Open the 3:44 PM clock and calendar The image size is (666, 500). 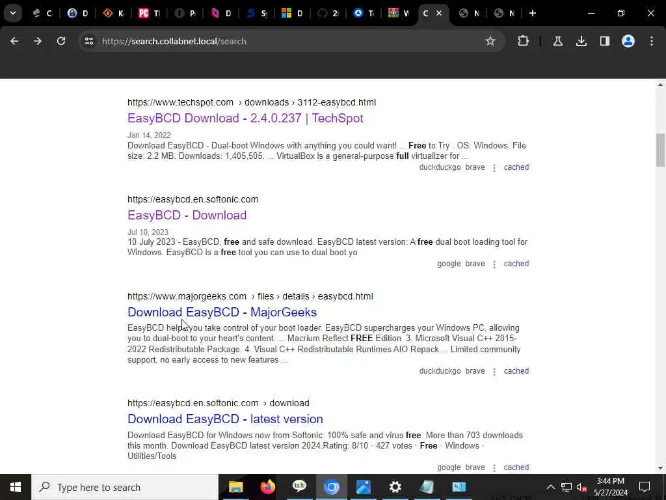(x=610, y=487)
